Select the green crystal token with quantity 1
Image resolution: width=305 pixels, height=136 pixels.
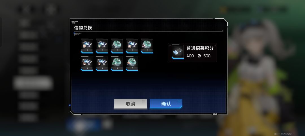(132, 64)
